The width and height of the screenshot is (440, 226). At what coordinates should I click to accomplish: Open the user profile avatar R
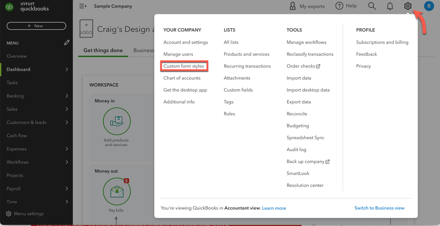coord(429,6)
